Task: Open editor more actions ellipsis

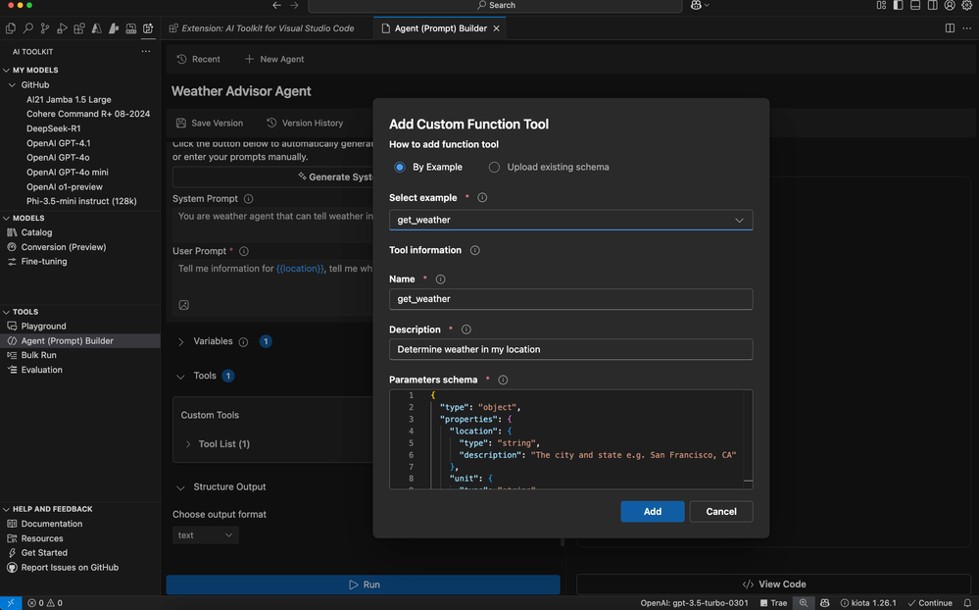Action: pos(966,28)
